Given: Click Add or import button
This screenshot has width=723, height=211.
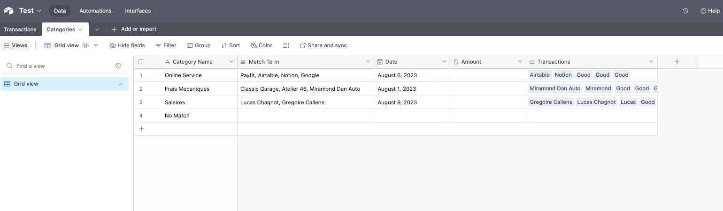Looking at the screenshot, I should coord(134,29).
